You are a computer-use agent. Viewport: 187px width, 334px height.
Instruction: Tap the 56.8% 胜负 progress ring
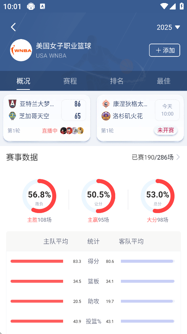click(x=39, y=196)
